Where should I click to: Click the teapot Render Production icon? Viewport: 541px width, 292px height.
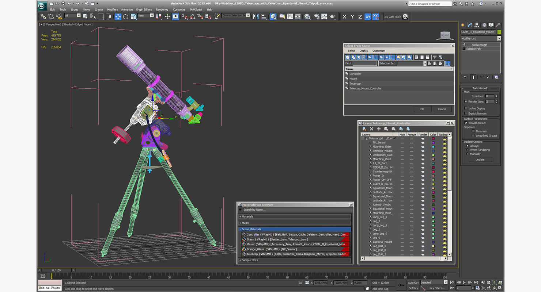point(332,16)
